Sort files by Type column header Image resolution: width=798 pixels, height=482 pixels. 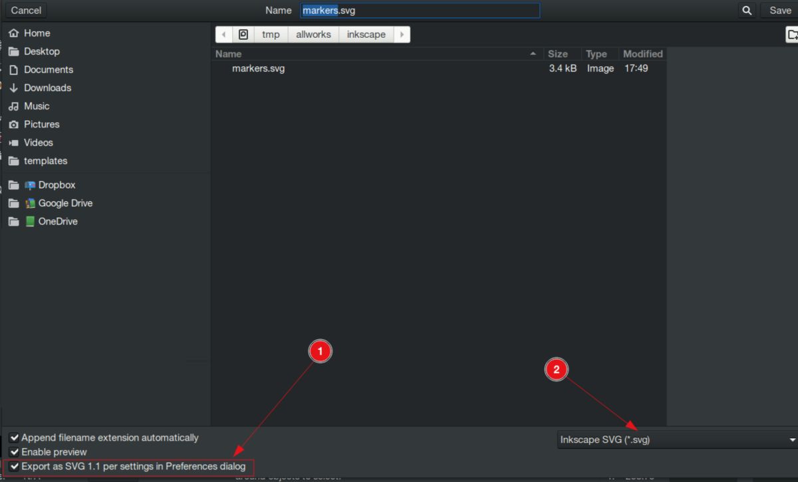click(x=600, y=54)
